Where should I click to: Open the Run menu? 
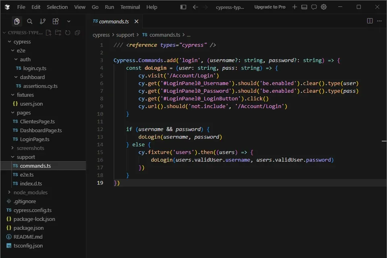click(109, 7)
